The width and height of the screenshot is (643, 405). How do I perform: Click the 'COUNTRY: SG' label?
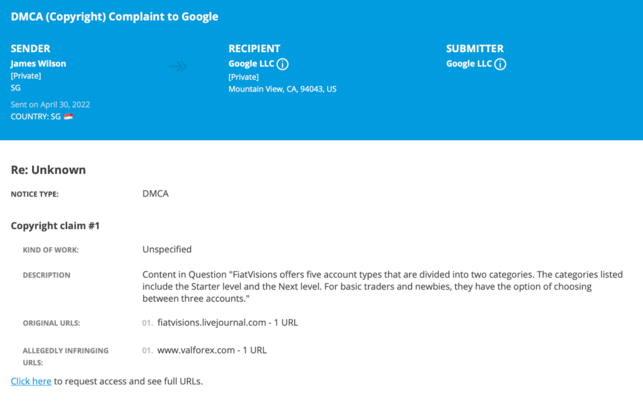36,116
